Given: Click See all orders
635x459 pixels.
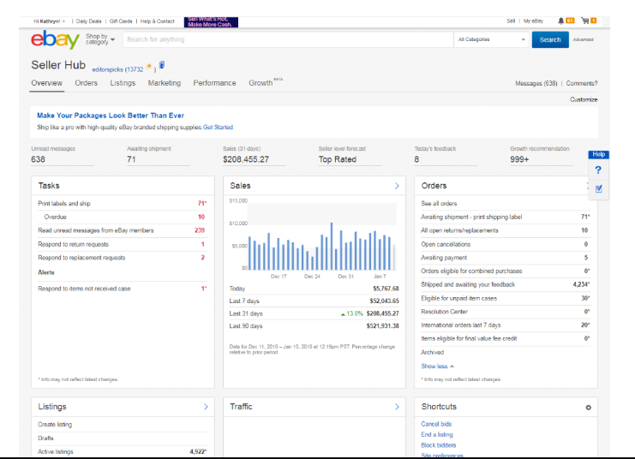Looking at the screenshot, I should coord(439,204).
